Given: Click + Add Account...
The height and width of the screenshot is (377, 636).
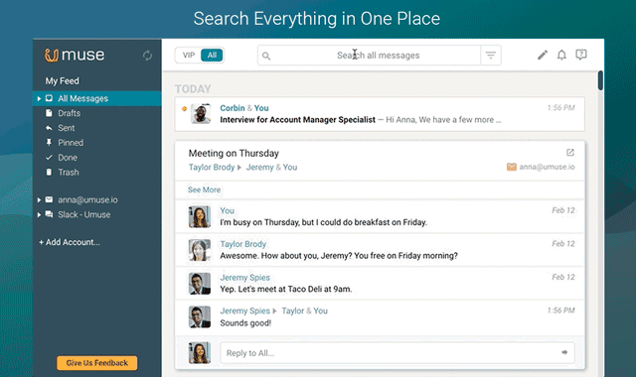Looking at the screenshot, I should click(70, 242).
